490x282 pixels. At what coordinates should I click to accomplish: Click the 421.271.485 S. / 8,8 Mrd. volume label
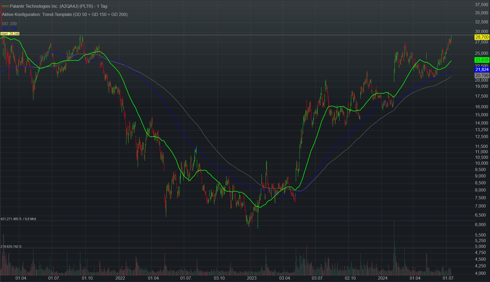(19, 219)
